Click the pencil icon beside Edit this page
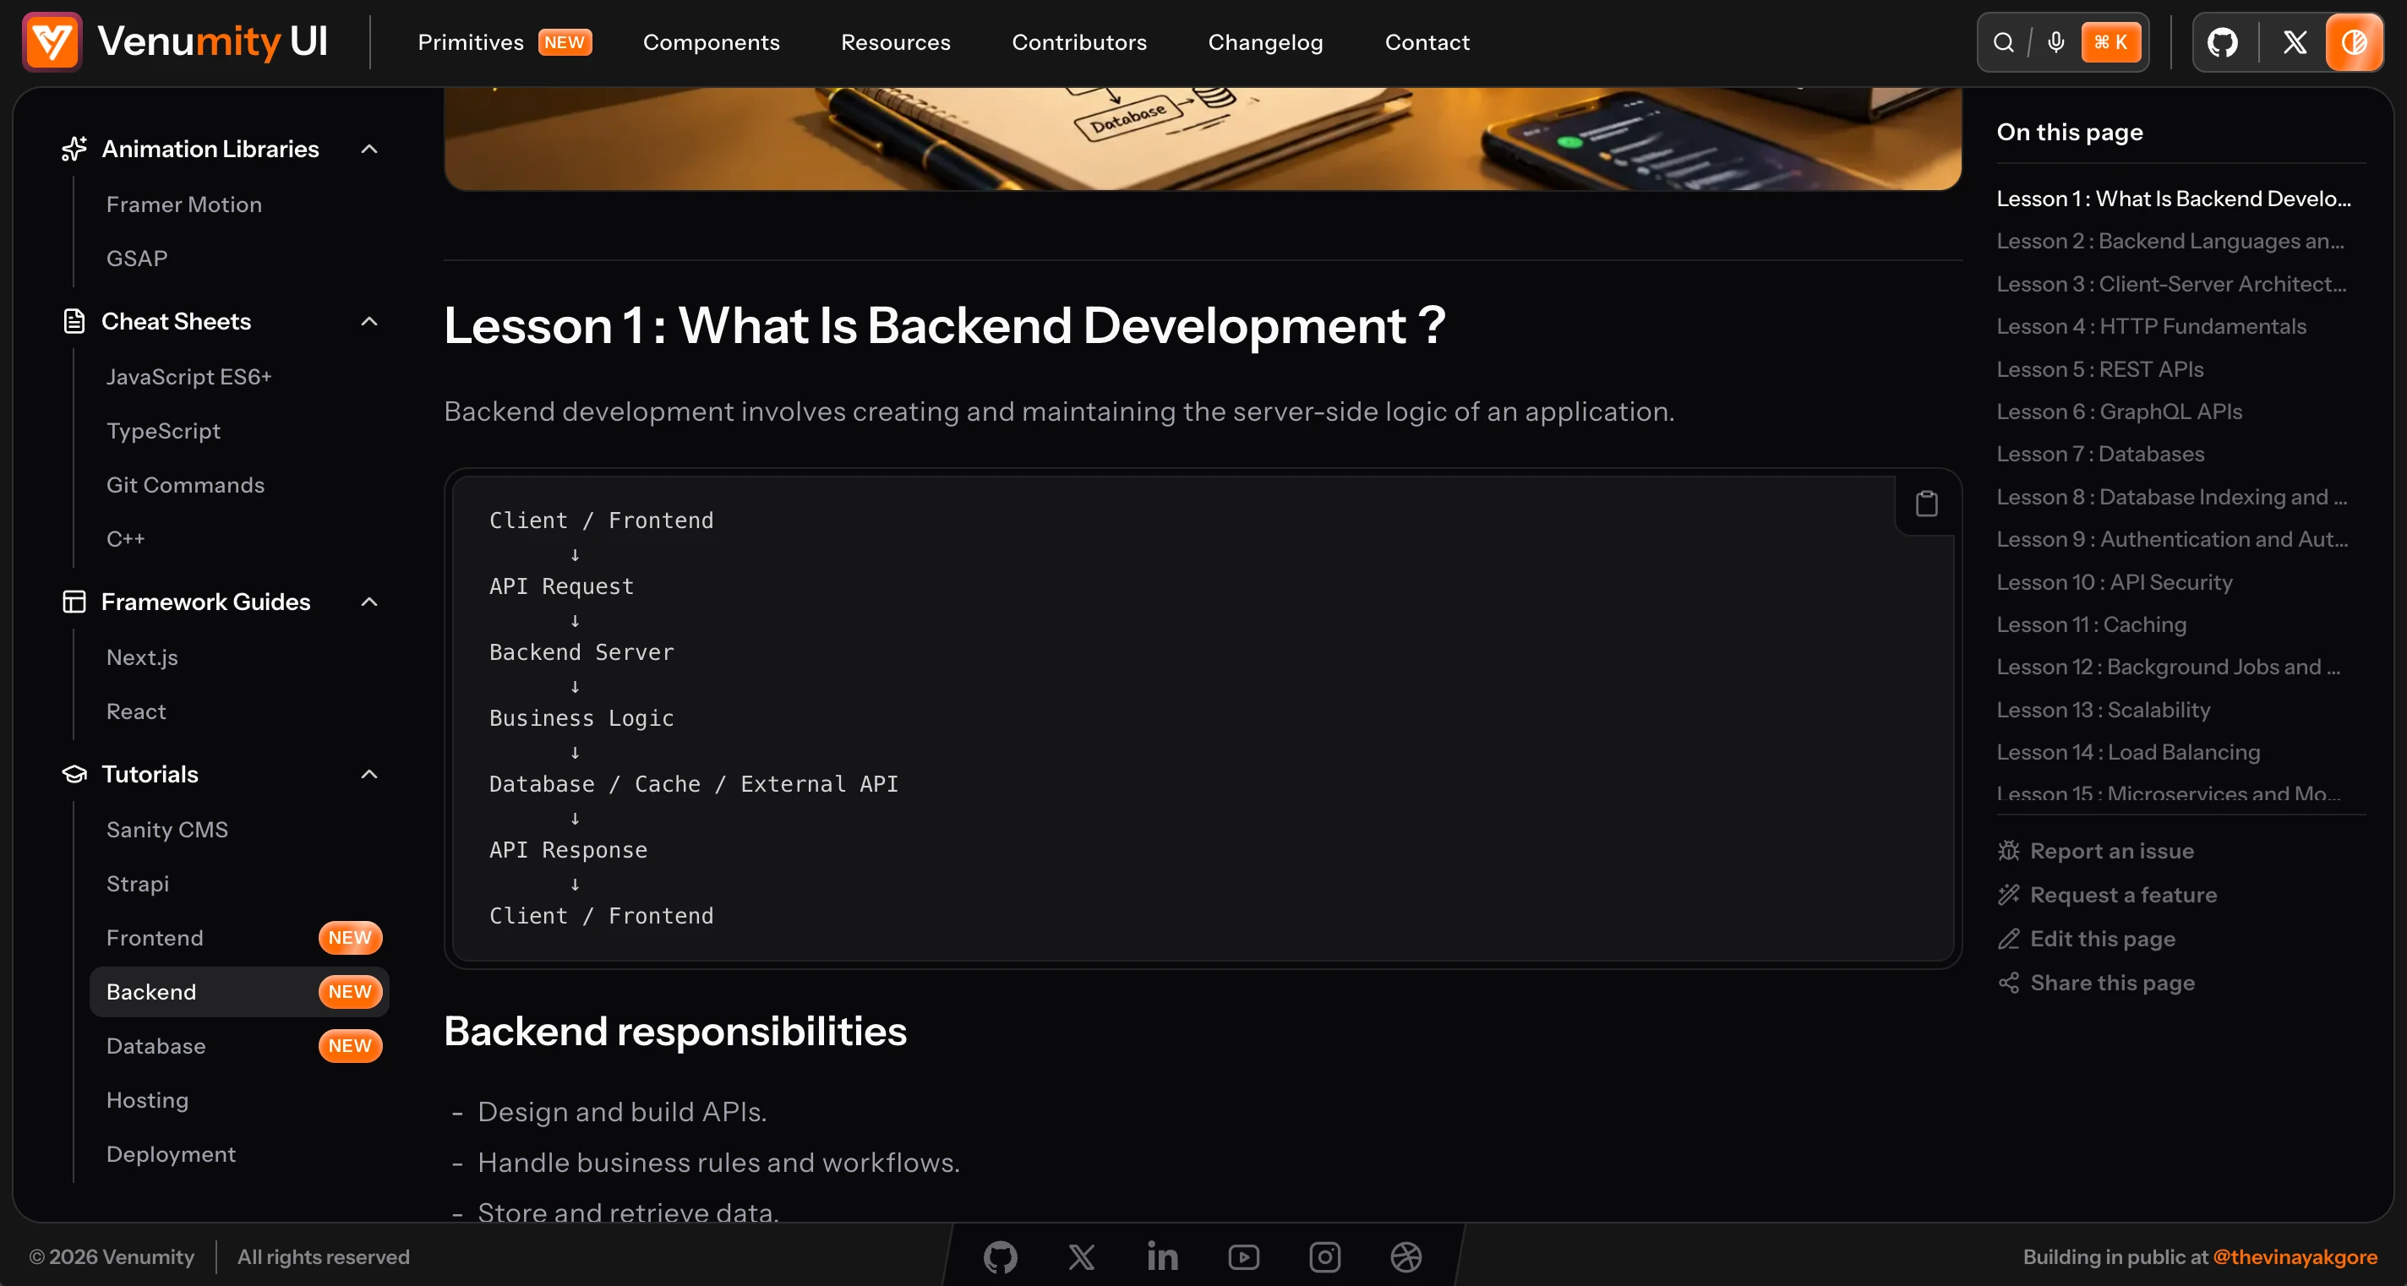Viewport: 2407px width, 1286px height. pyautogui.click(x=2008, y=939)
